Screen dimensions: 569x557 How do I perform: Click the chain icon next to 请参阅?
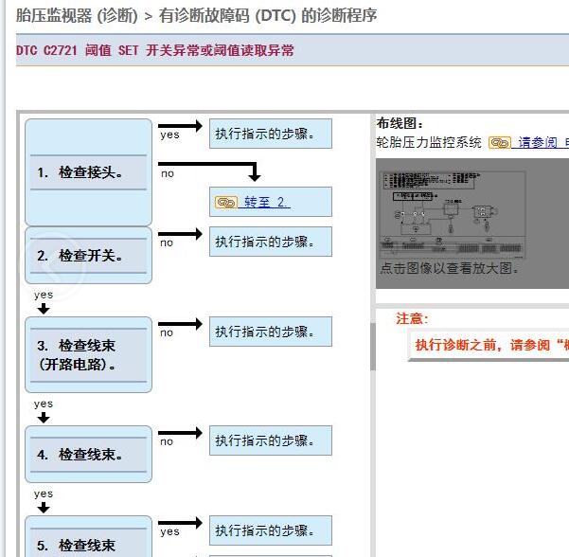[x=499, y=142]
